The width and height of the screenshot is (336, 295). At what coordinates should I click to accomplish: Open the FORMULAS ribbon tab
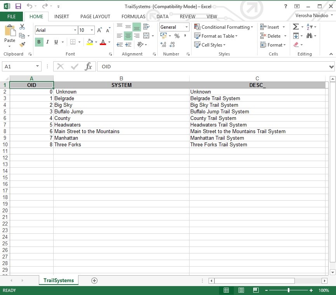133,17
